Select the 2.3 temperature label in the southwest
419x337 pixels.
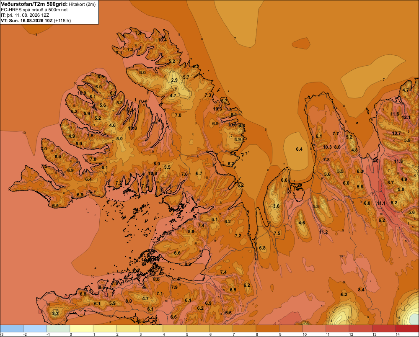pyautogui.click(x=55, y=314)
